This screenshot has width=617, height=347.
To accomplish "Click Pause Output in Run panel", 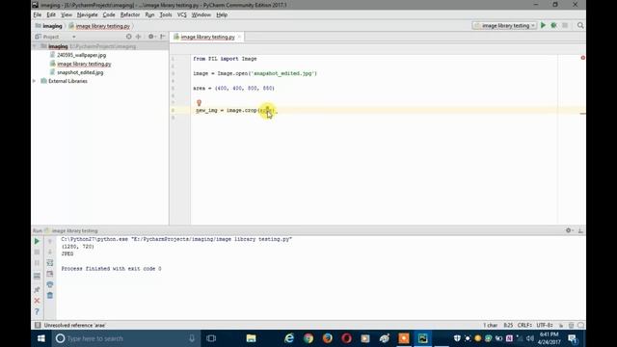I will [x=37, y=263].
